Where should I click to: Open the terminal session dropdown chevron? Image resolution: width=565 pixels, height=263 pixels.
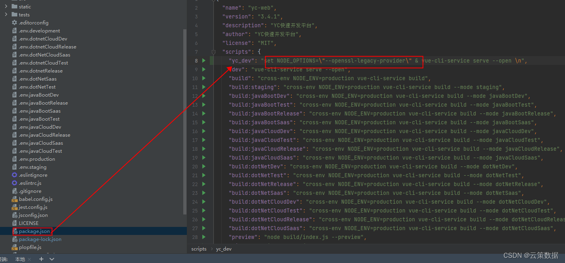click(x=51, y=259)
